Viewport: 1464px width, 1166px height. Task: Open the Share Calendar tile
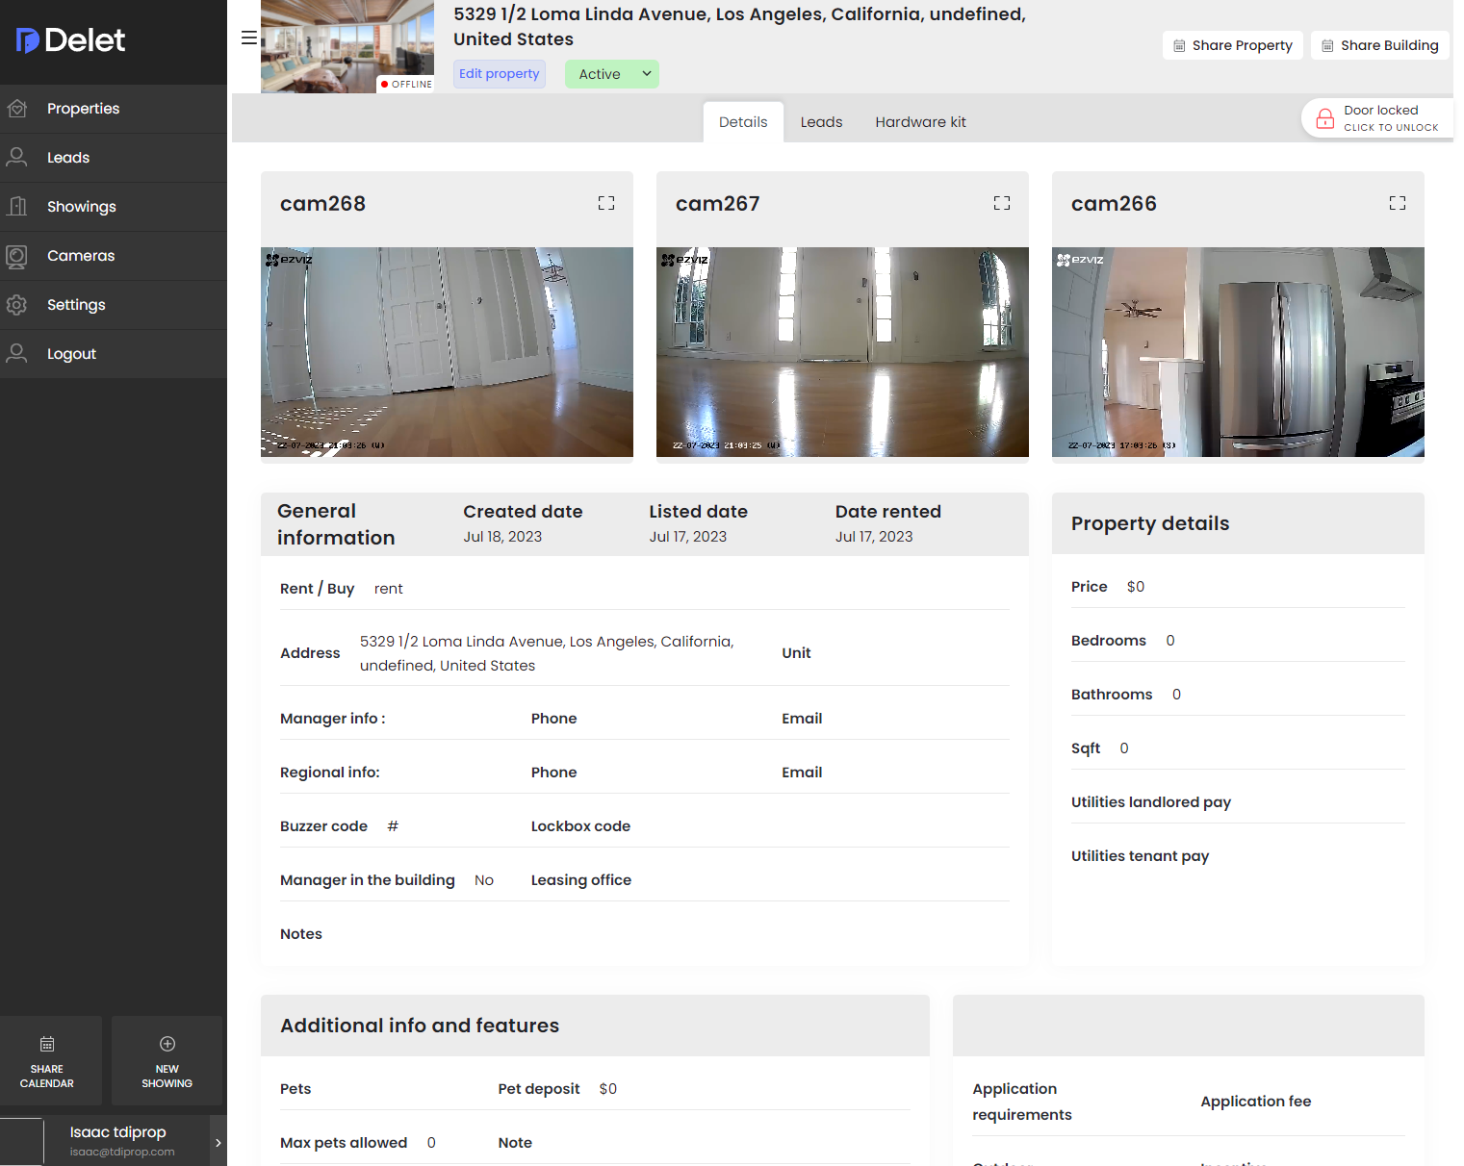click(47, 1061)
